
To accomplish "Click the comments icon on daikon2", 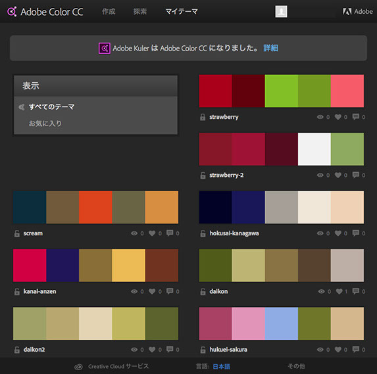I will point(170,349).
